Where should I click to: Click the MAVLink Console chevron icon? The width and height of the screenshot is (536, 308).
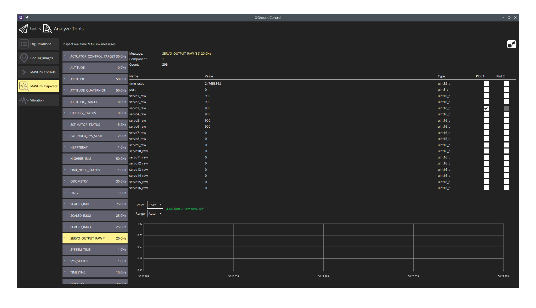pyautogui.click(x=24, y=72)
